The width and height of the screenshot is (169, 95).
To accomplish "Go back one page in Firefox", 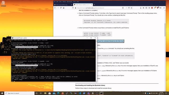I will 55,8.
